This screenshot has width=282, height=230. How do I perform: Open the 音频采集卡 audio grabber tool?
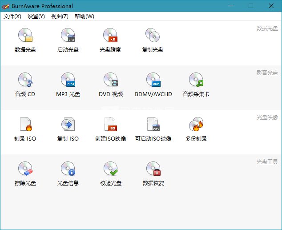coord(196,85)
